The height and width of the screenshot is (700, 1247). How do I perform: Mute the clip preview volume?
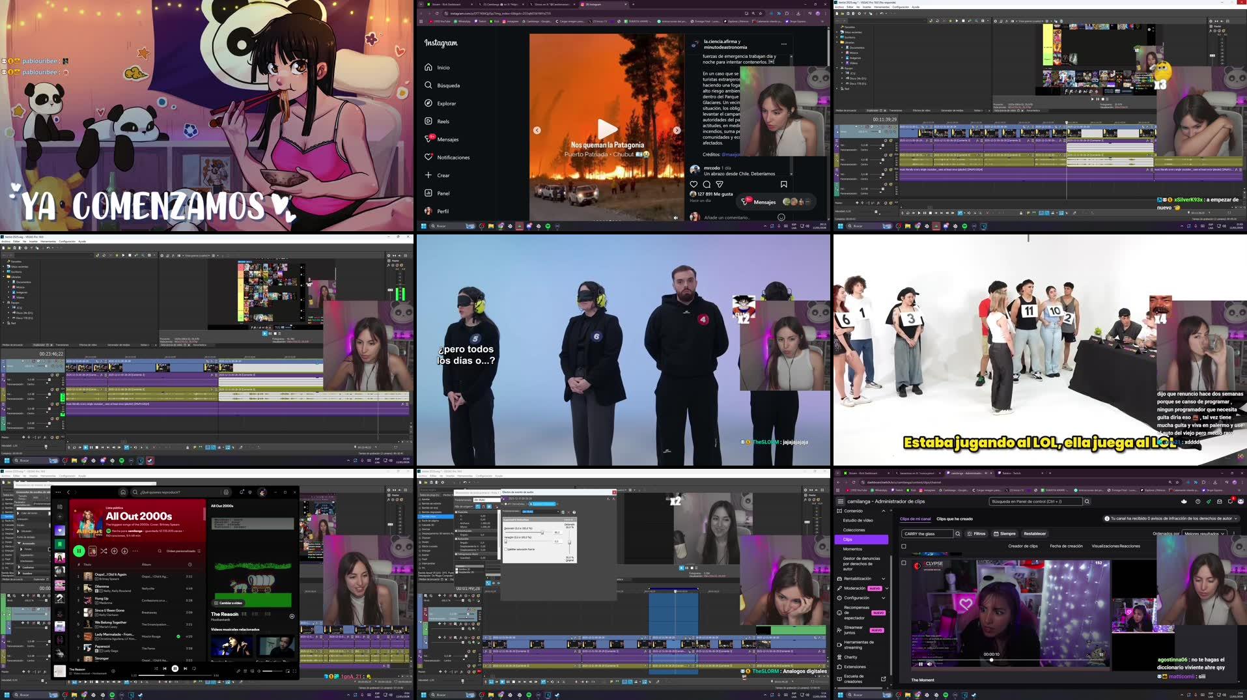click(x=929, y=664)
